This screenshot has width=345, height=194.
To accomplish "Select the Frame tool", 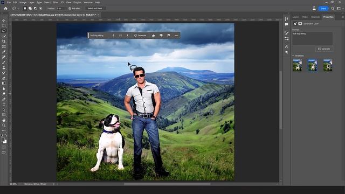I will [4, 47].
